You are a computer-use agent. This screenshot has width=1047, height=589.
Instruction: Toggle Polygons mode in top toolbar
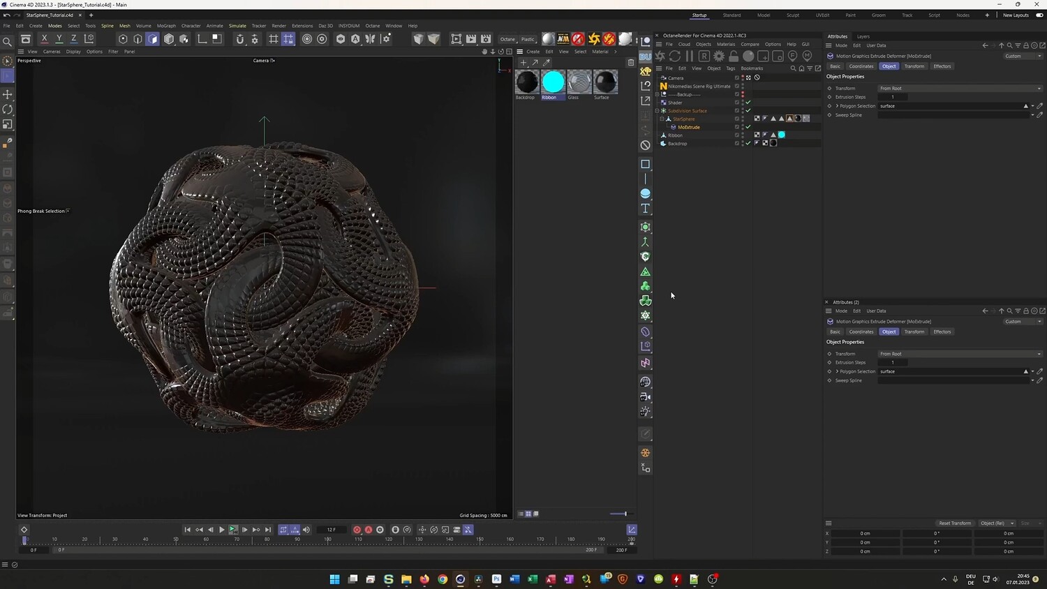pyautogui.click(x=153, y=39)
